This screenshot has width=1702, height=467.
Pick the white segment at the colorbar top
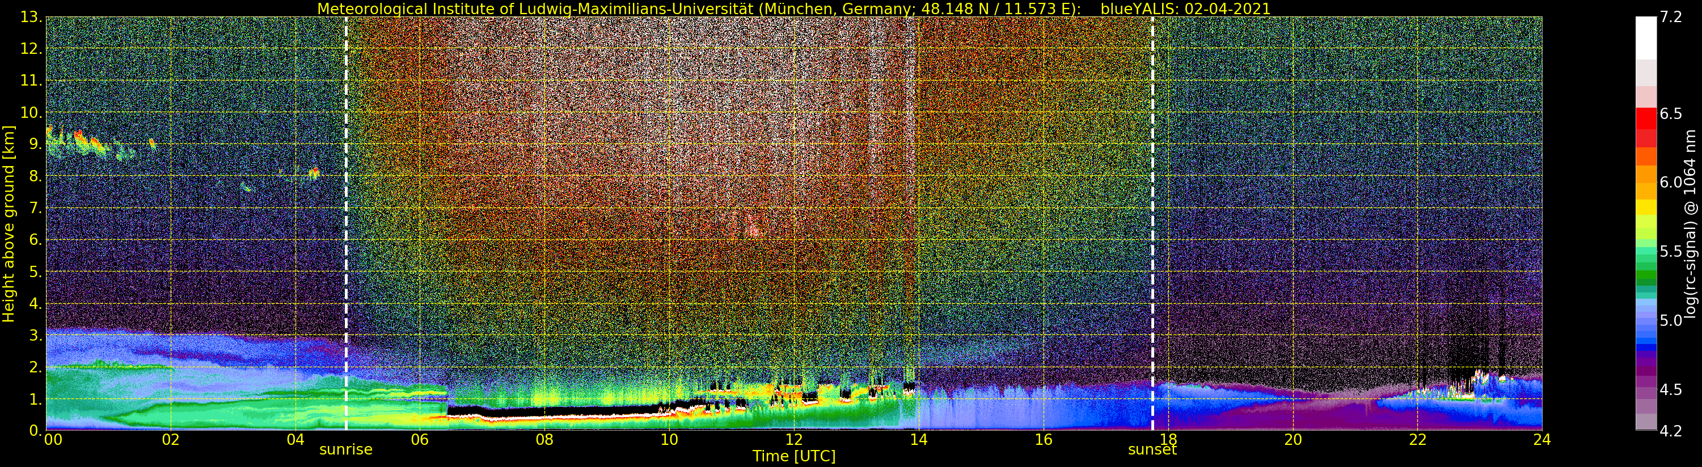pyautogui.click(x=1646, y=39)
